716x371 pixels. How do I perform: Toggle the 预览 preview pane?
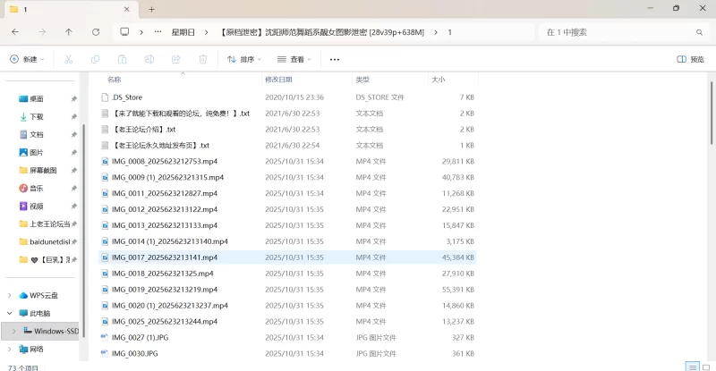[690, 59]
